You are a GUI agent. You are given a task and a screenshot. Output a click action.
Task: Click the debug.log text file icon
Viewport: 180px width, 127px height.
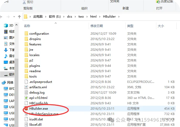click(26, 92)
